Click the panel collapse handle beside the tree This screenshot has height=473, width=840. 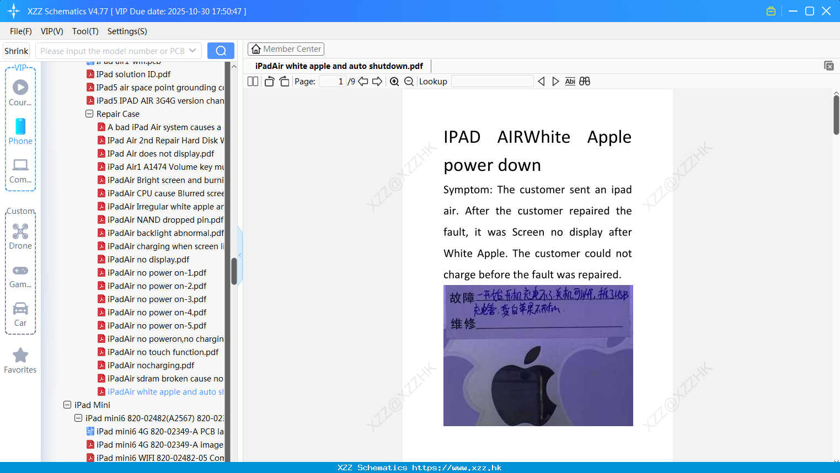tap(240, 255)
